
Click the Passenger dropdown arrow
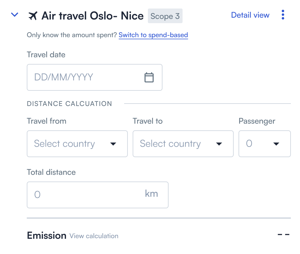click(276, 144)
